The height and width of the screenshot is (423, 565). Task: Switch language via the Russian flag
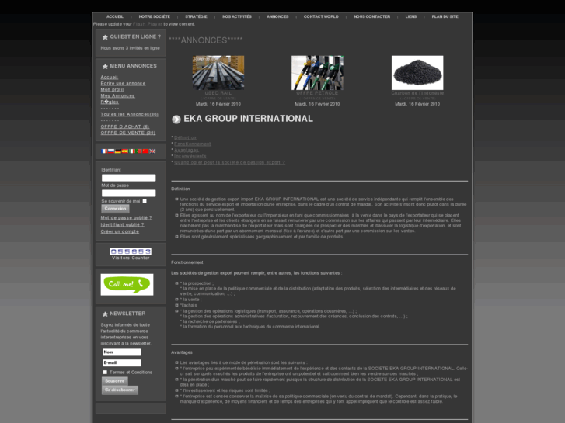tap(111, 151)
